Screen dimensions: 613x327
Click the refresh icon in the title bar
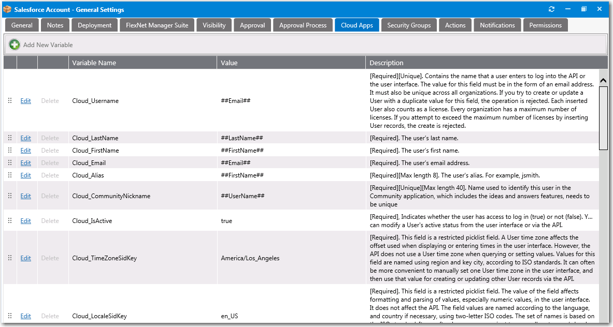point(551,9)
